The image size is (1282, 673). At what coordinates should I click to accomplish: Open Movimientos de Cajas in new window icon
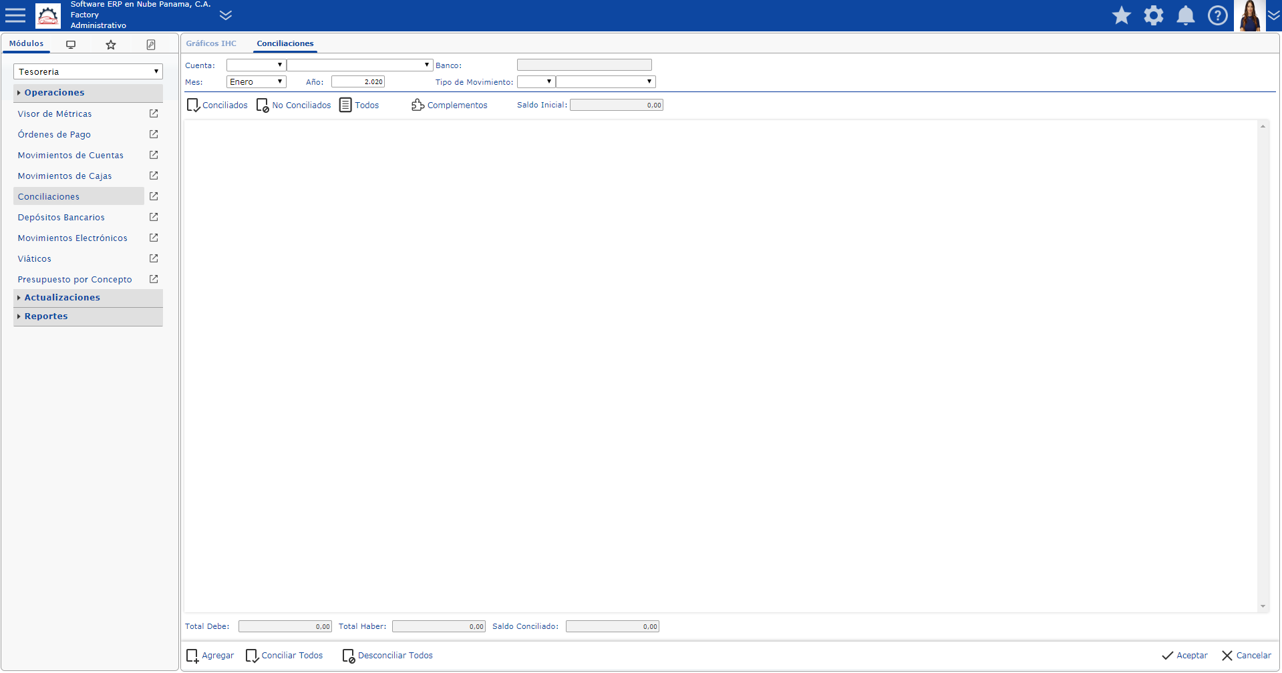tap(154, 176)
